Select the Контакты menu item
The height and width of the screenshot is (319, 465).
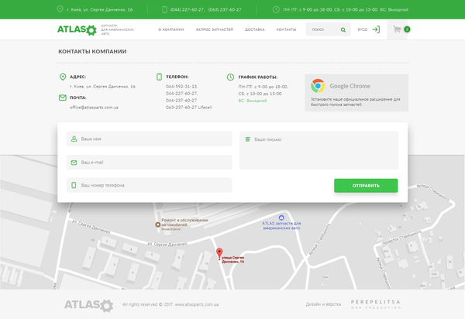pos(286,29)
